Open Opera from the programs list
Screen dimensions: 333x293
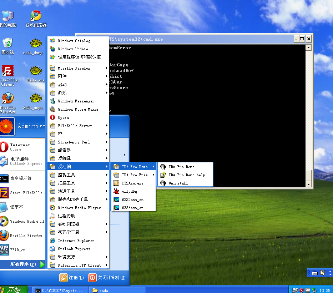click(63, 117)
